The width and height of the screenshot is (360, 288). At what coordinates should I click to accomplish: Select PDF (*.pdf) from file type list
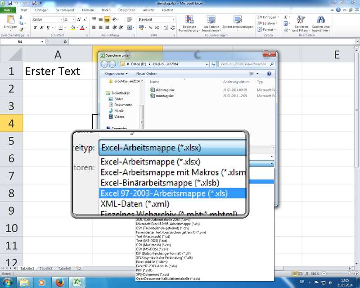[x=144, y=270]
